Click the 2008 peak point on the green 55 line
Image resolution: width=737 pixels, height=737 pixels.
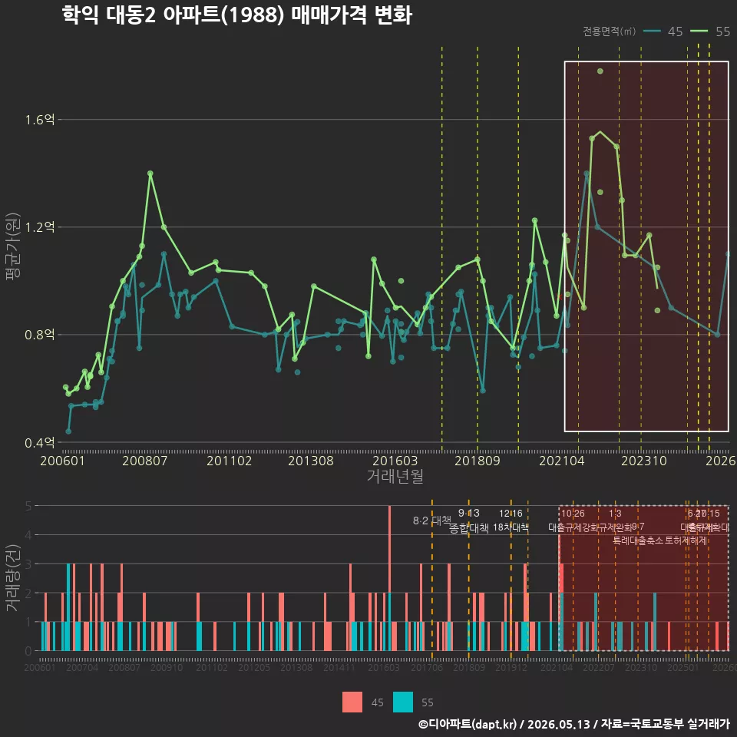[150, 174]
